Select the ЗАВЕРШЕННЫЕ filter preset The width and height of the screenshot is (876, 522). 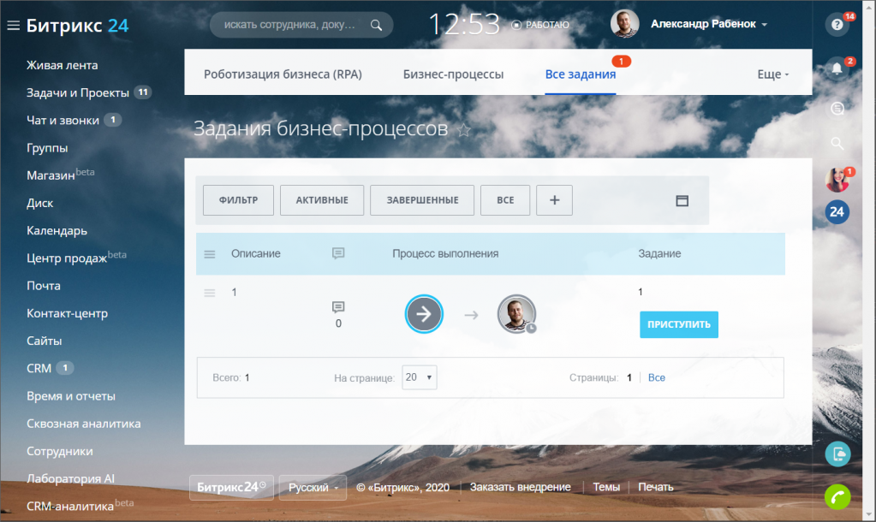tap(421, 200)
